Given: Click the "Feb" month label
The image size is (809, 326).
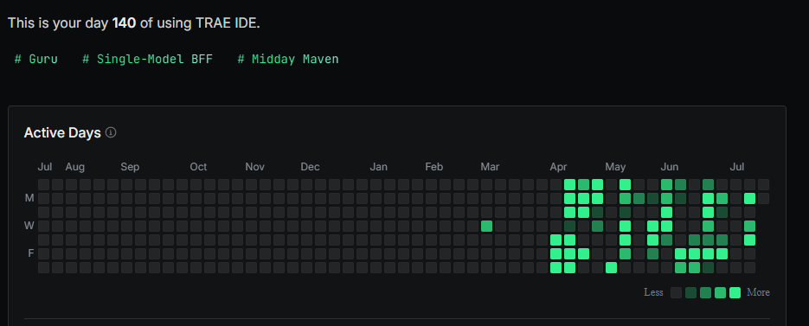Looking at the screenshot, I should point(433,167).
